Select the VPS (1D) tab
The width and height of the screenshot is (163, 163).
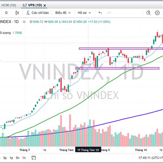pos(32,5)
